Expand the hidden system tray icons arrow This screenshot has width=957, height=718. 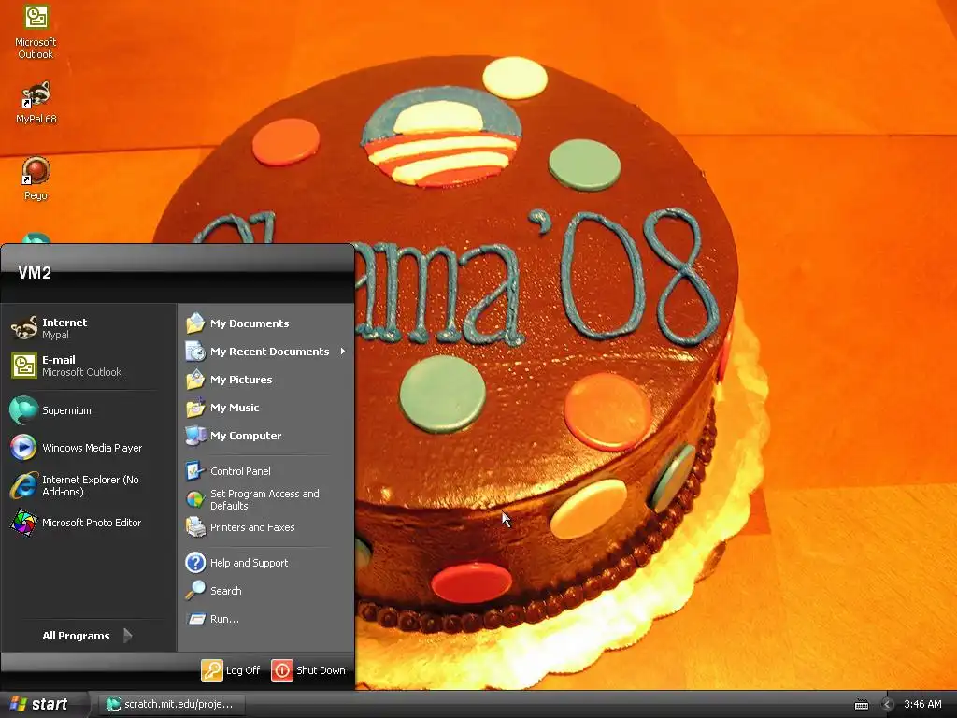pos(888,705)
